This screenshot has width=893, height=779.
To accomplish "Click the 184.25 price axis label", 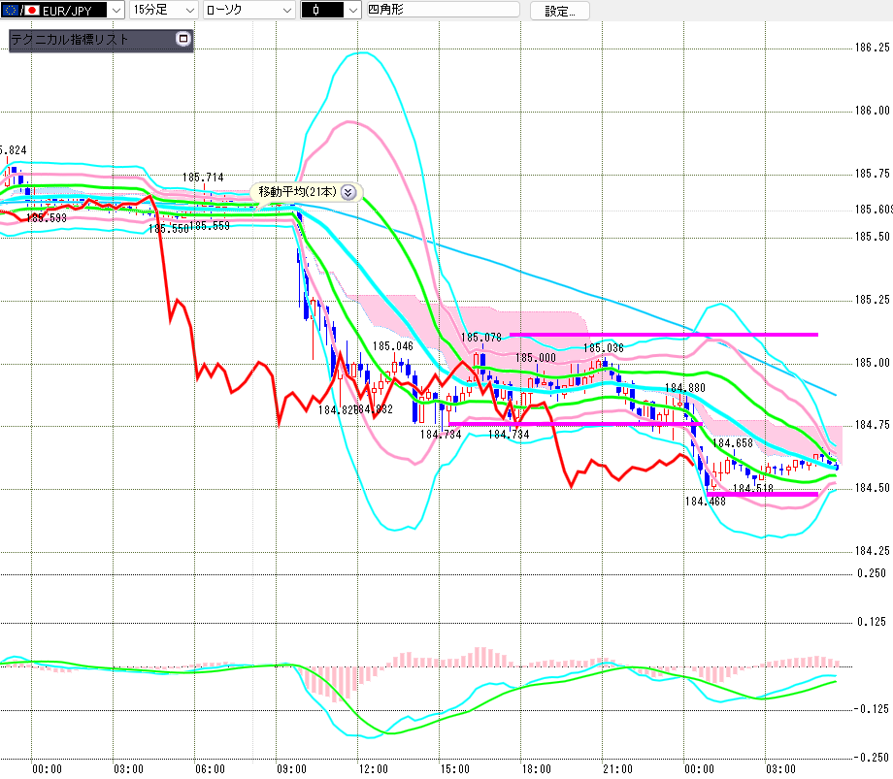I will pyautogui.click(x=872, y=551).
